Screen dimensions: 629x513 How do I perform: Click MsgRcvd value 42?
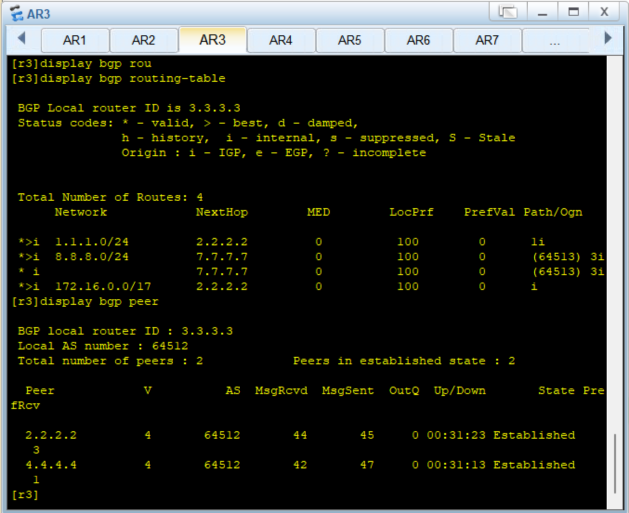tap(300, 465)
